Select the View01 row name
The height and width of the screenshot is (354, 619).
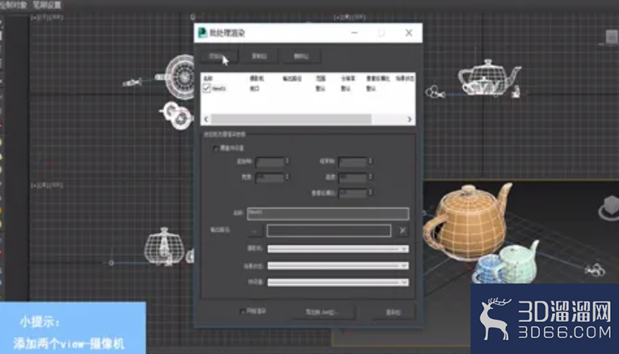pos(219,89)
